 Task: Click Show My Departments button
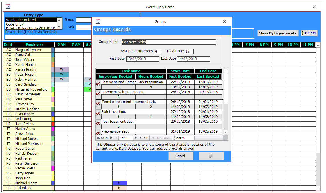(278, 33)
